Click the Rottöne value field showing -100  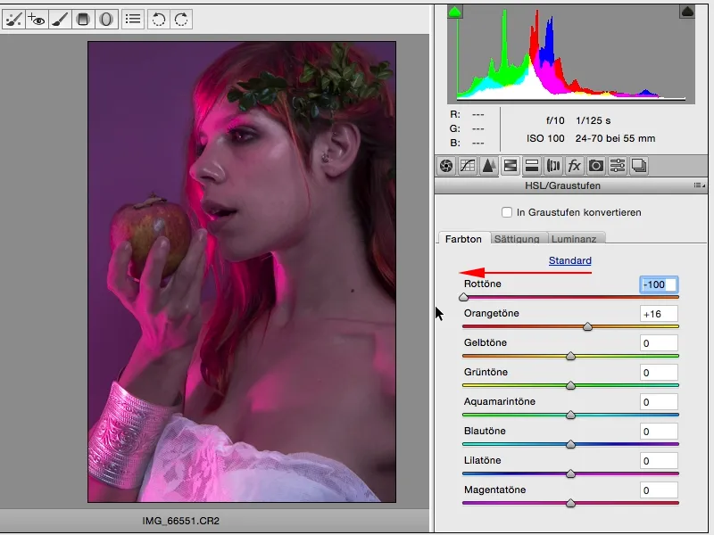[x=659, y=284]
